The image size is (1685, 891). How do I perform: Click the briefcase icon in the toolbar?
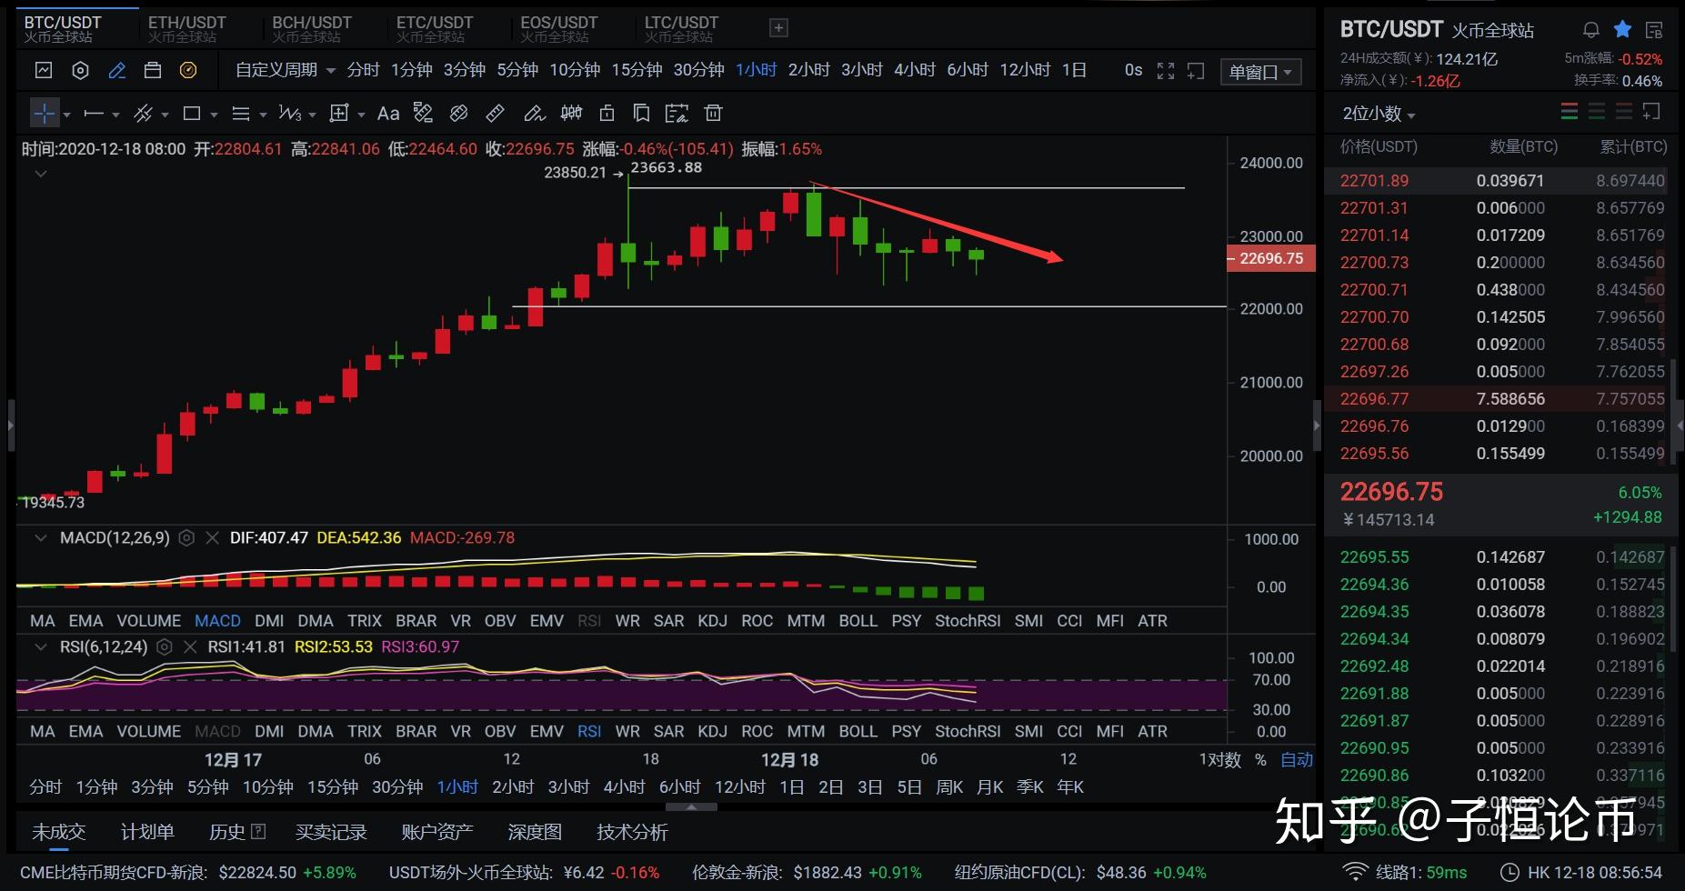tap(153, 70)
